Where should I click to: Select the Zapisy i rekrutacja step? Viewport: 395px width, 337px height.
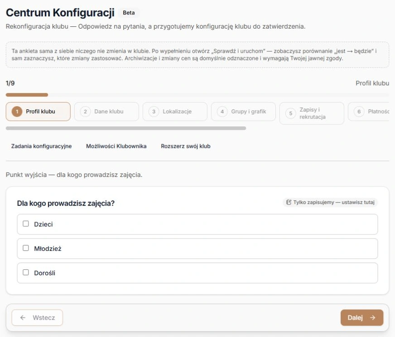click(312, 113)
